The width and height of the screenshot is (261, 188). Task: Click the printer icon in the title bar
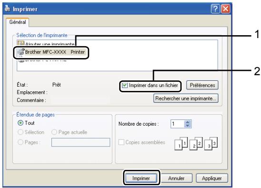click(8, 8)
